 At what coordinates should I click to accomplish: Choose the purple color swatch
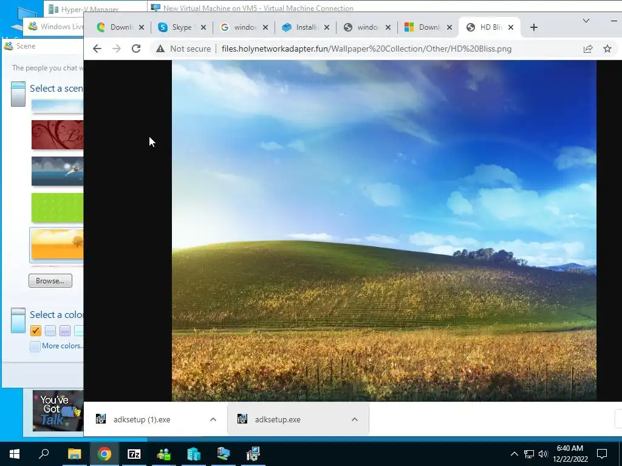[65, 331]
